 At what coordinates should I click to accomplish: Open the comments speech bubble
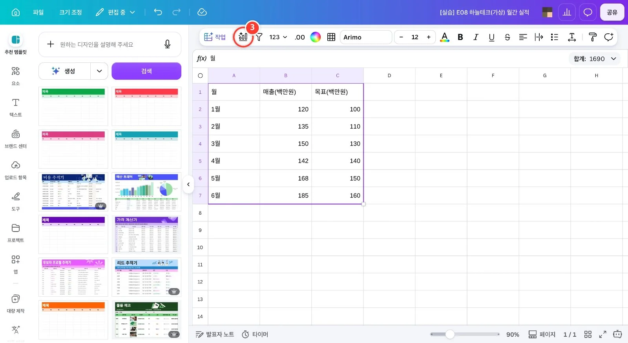(588, 12)
